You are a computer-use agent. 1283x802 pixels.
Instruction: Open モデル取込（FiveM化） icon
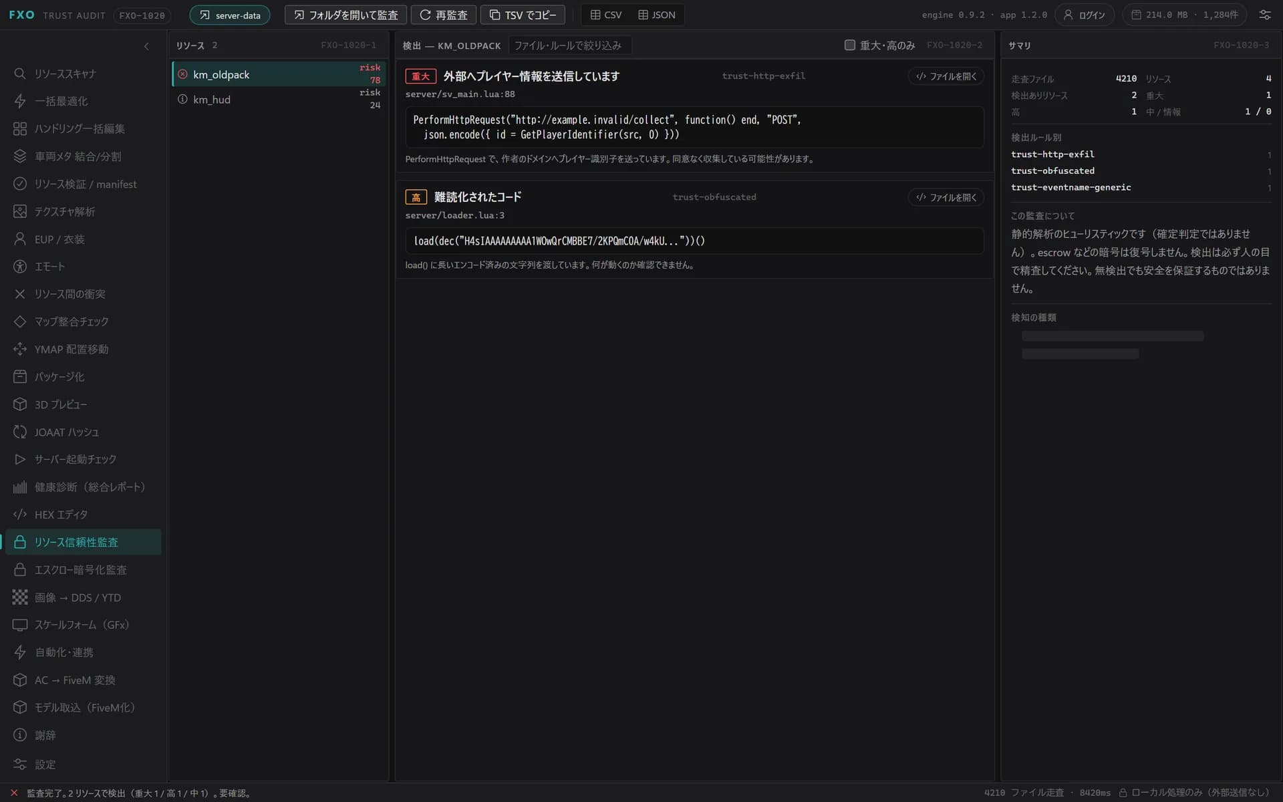point(20,707)
